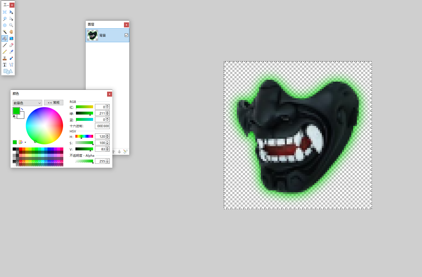The width and height of the screenshot is (422, 277).
Task: Click add color to palette button
Action: click(15, 142)
